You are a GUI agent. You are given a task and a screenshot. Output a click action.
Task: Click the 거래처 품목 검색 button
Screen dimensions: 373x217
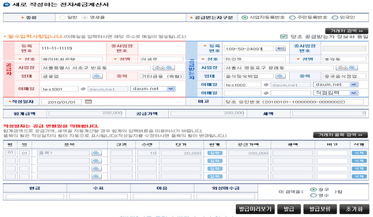340,135
